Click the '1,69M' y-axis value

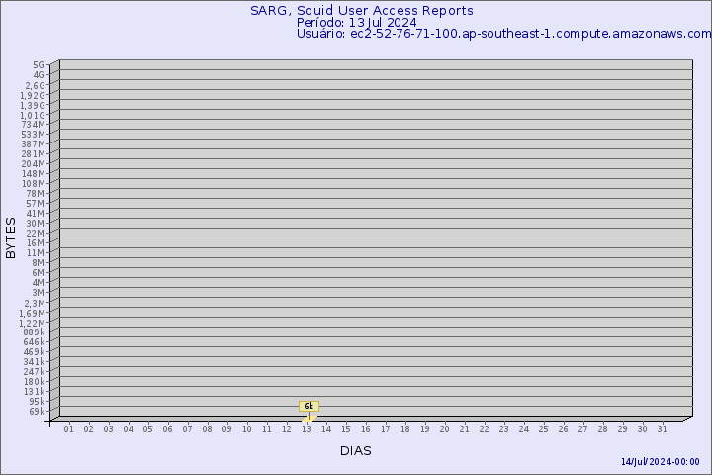coord(33,313)
